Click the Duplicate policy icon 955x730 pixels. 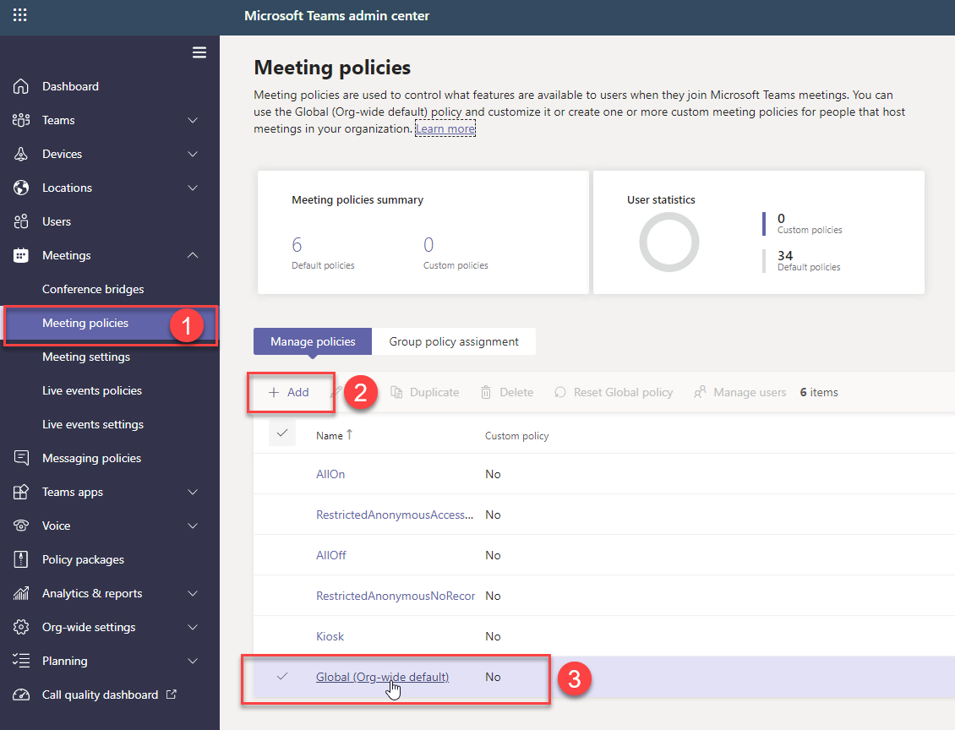pos(424,391)
